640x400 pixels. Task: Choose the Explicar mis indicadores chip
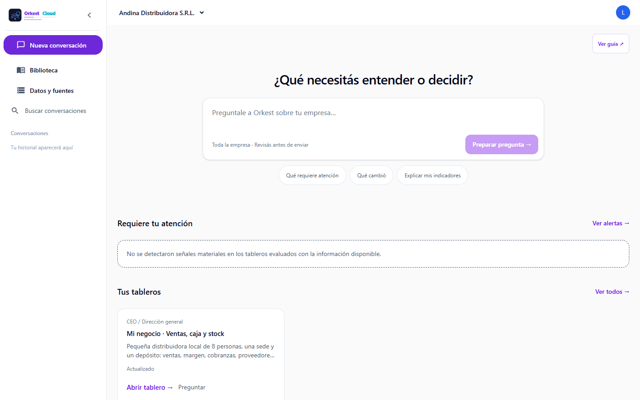coord(432,176)
